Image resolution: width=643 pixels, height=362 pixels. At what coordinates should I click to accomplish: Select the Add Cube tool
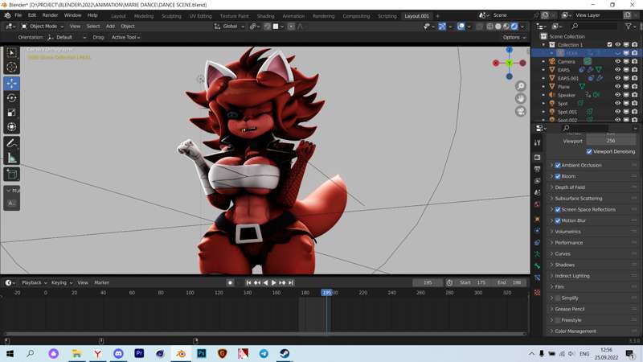tap(11, 175)
